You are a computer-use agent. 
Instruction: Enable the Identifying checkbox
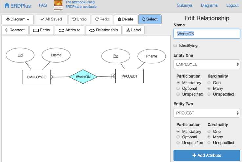(175, 45)
